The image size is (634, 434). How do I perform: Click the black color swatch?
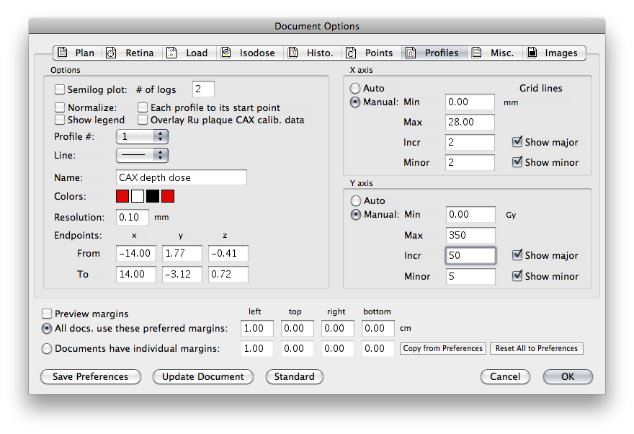153,196
